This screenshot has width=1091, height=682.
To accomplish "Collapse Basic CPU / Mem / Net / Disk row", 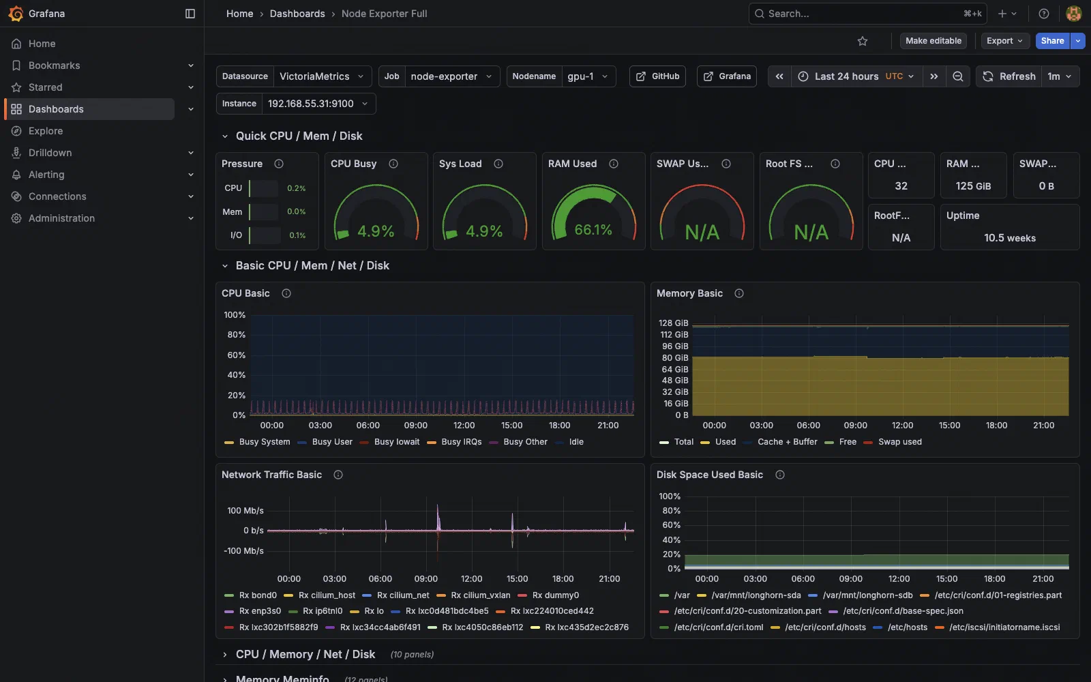I will (x=225, y=266).
